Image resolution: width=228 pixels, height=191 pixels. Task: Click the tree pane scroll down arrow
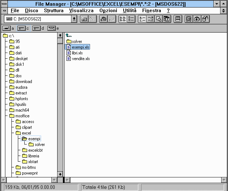[x=60, y=174]
